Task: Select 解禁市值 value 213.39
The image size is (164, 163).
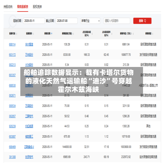Action: click(x=126, y=65)
